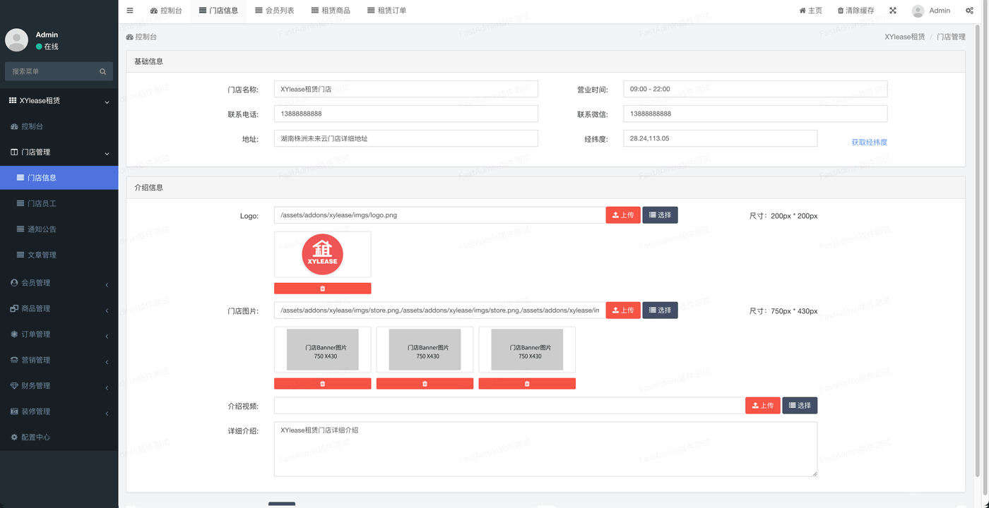Click the 地址 input field

[x=406, y=138]
